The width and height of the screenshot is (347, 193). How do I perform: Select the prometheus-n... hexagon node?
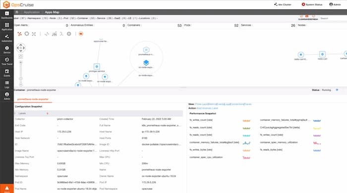tap(146, 50)
